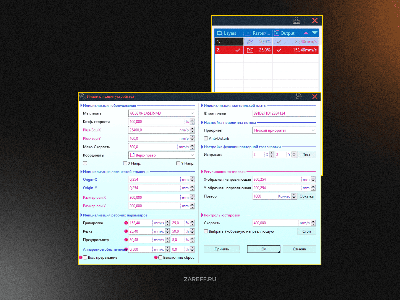Click the Обкатка button
400x300 pixels.
307,196
